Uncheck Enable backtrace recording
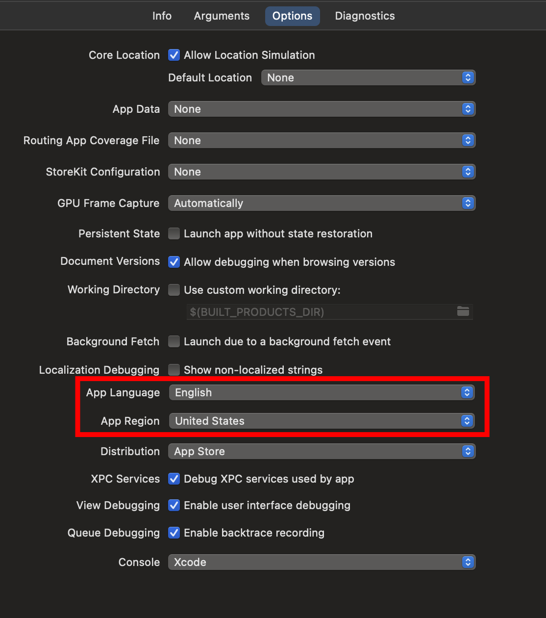Image resolution: width=546 pixels, height=618 pixels. [x=174, y=533]
